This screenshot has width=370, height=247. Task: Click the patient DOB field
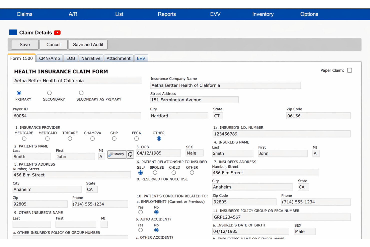158,153
